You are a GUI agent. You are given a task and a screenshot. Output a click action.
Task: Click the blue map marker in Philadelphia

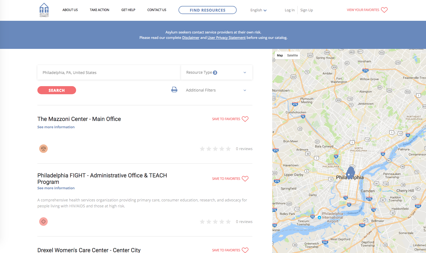[x=351, y=173]
